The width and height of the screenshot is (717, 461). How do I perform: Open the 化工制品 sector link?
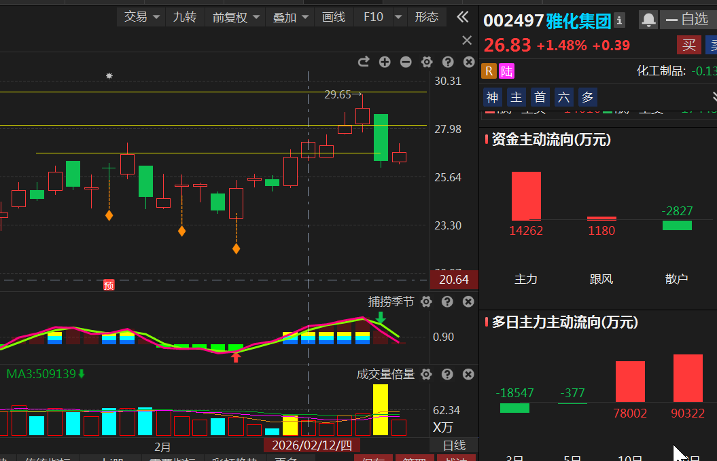tap(661, 71)
